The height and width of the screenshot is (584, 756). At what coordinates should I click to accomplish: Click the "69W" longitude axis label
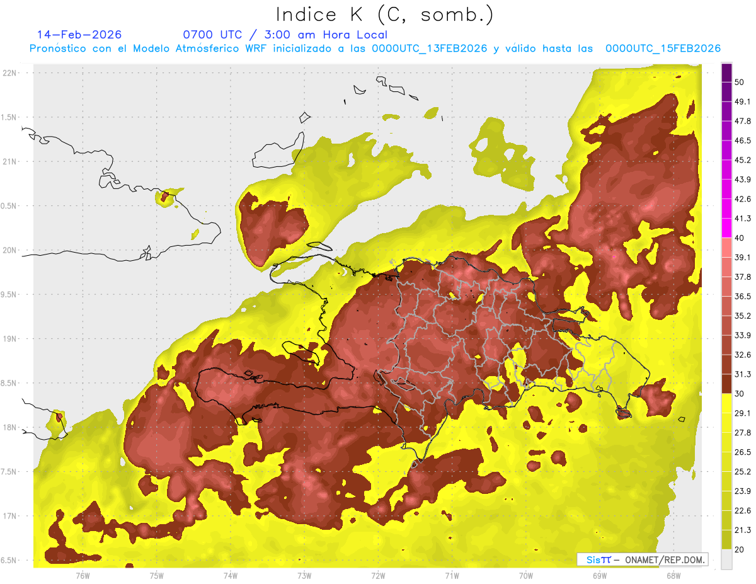point(600,575)
